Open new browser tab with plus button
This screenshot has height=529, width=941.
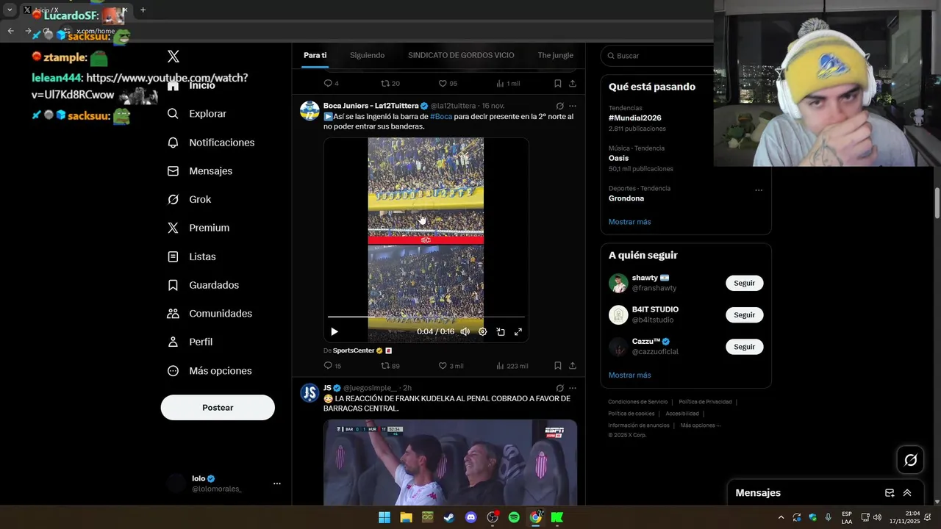(x=143, y=10)
